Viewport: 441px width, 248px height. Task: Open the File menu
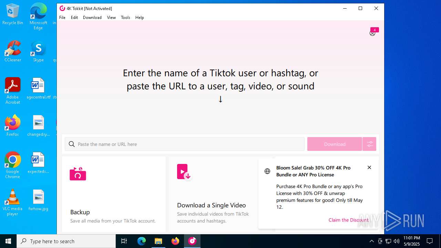(62, 17)
